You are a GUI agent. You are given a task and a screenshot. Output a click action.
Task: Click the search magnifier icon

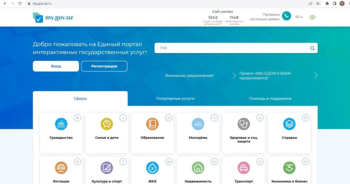click(x=312, y=48)
